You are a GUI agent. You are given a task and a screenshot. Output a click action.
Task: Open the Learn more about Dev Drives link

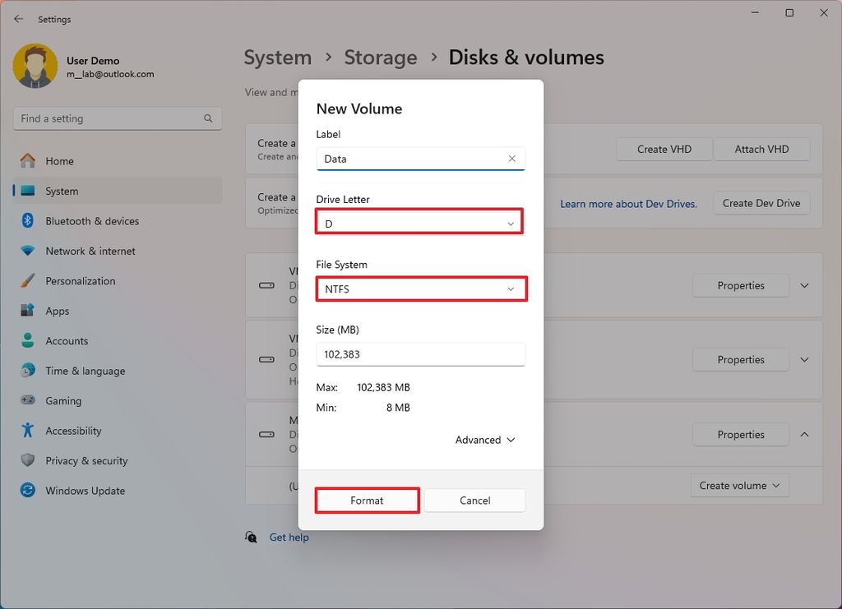tap(628, 203)
